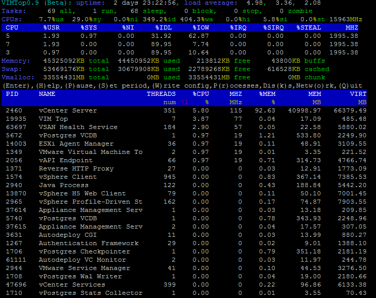Click the 44450952KB memory used value
This screenshot has height=298, width=376.
[138, 61]
